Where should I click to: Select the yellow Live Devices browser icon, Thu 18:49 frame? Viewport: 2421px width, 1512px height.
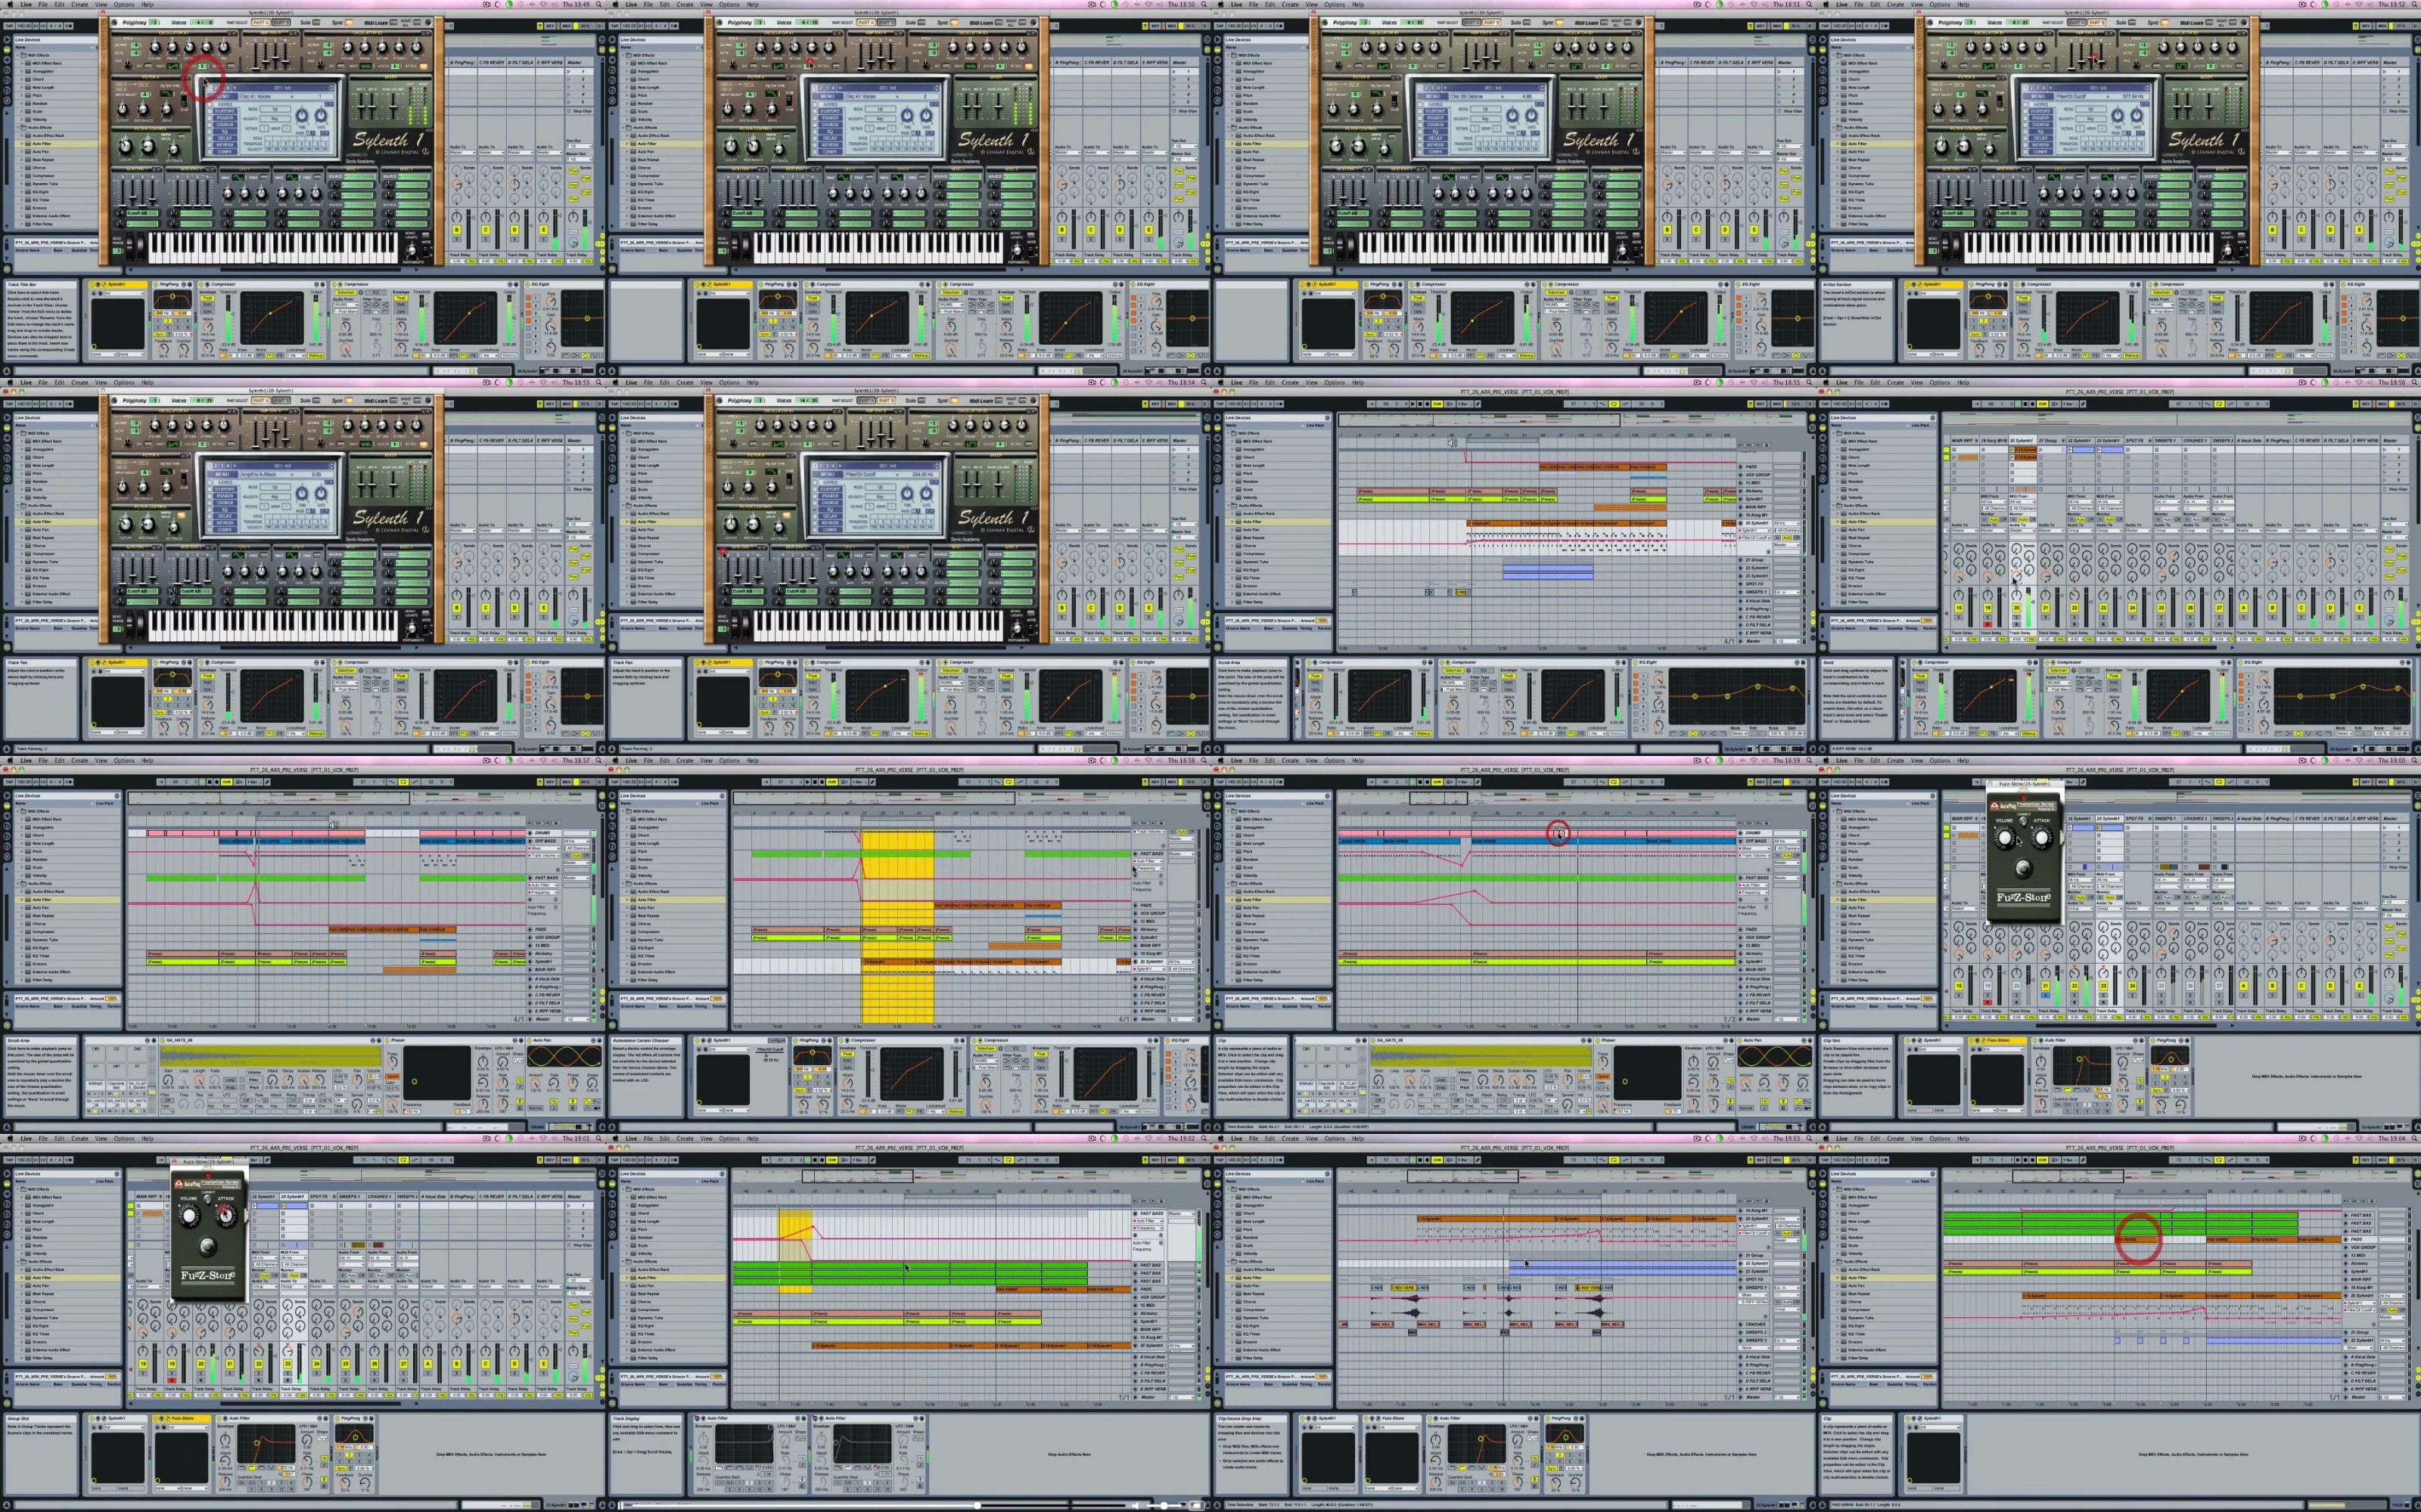(x=6, y=51)
